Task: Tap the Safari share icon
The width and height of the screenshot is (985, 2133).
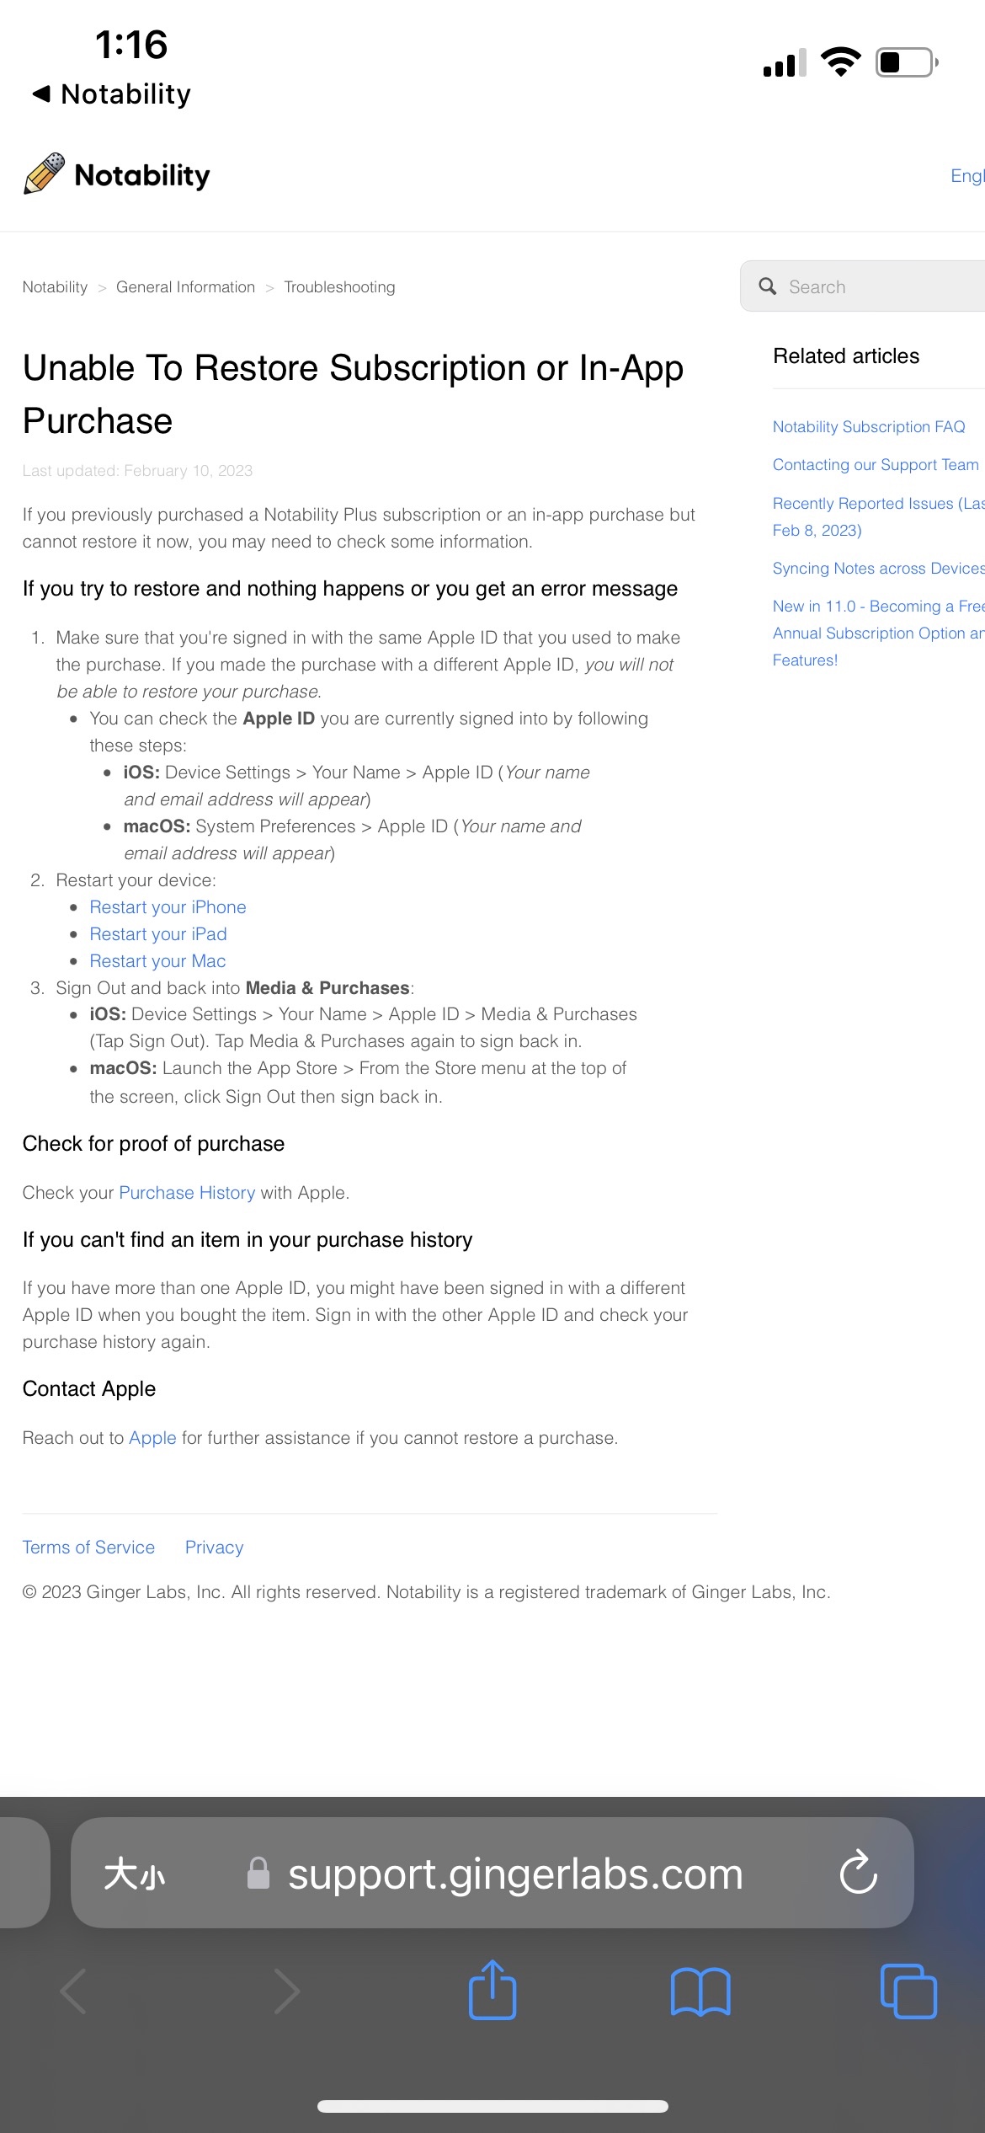Action: 492,1990
